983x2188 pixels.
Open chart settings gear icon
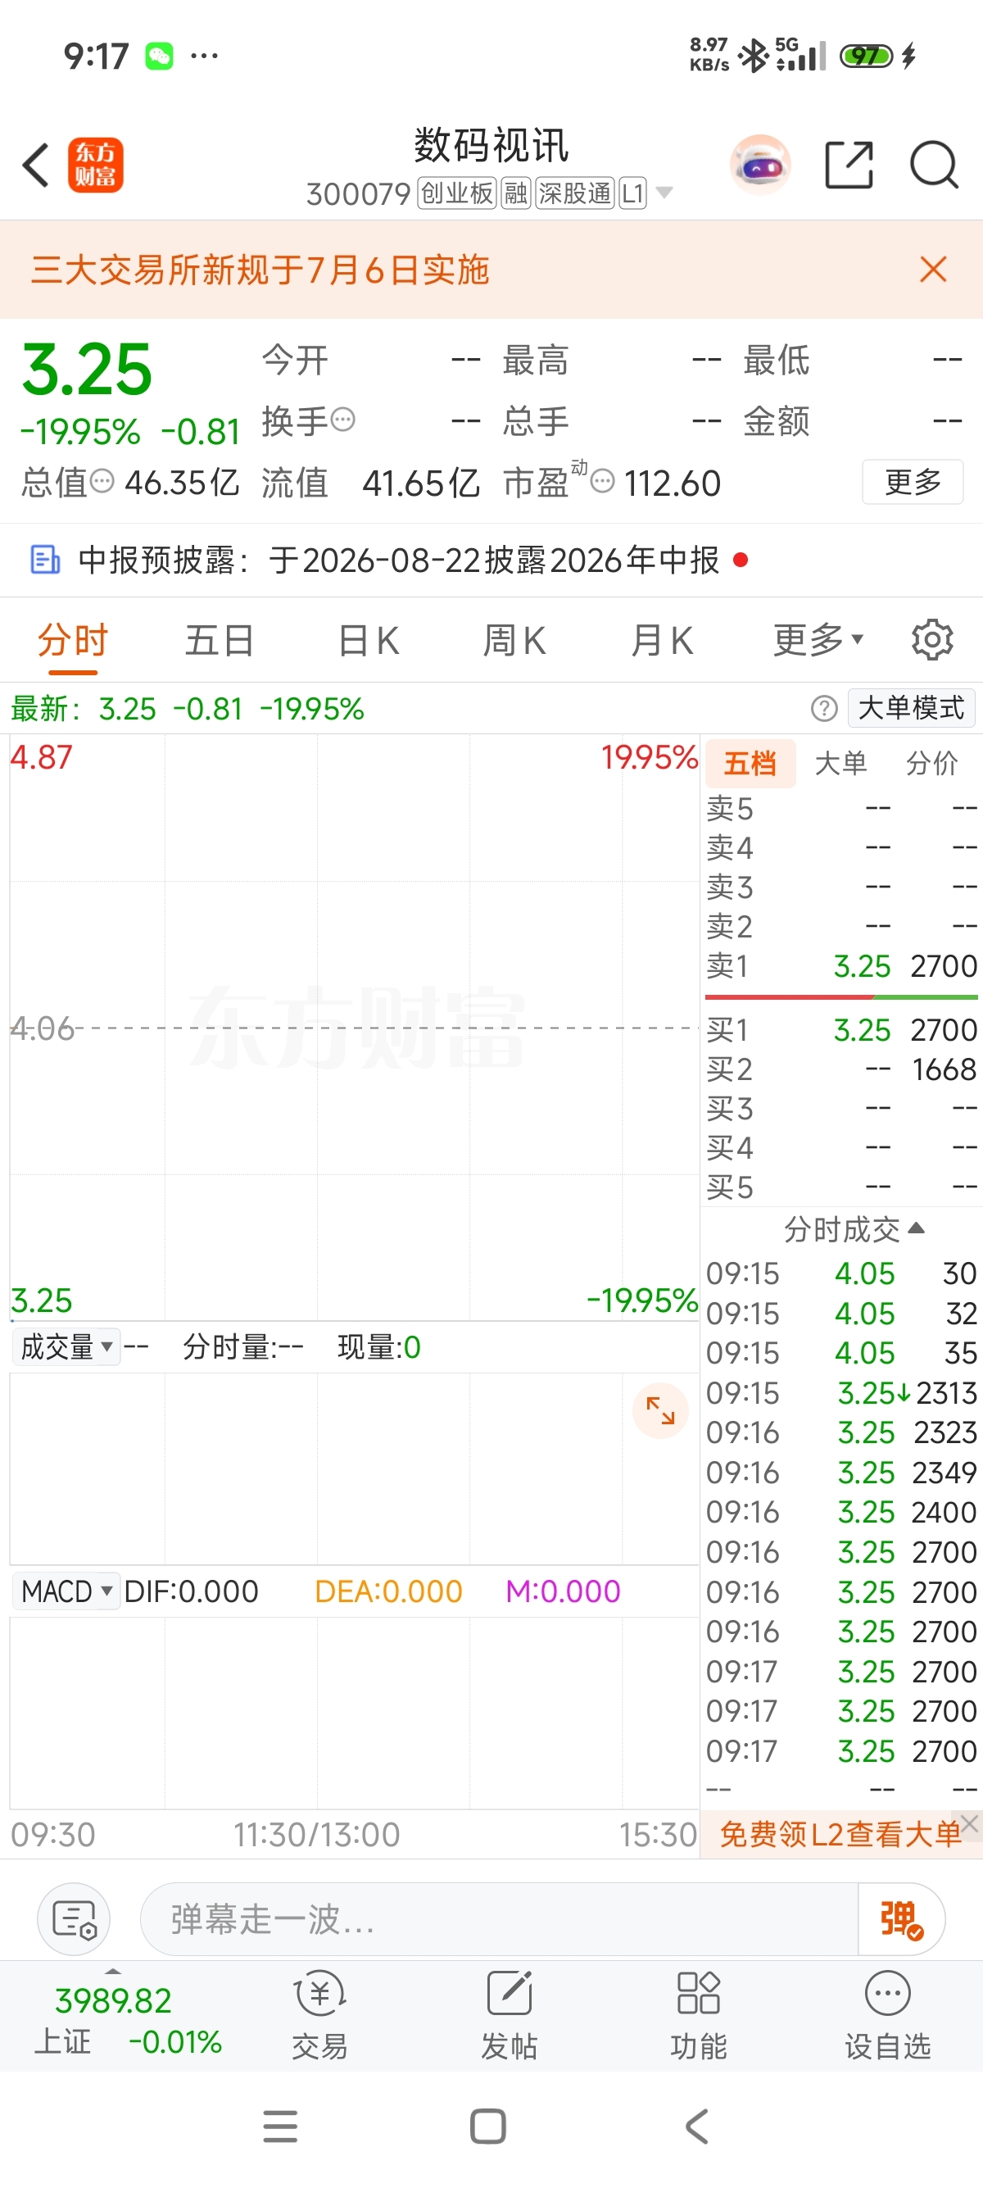coord(932,639)
